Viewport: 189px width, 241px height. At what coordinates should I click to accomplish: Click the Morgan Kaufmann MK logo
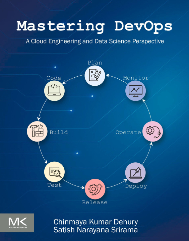(x=17, y=223)
